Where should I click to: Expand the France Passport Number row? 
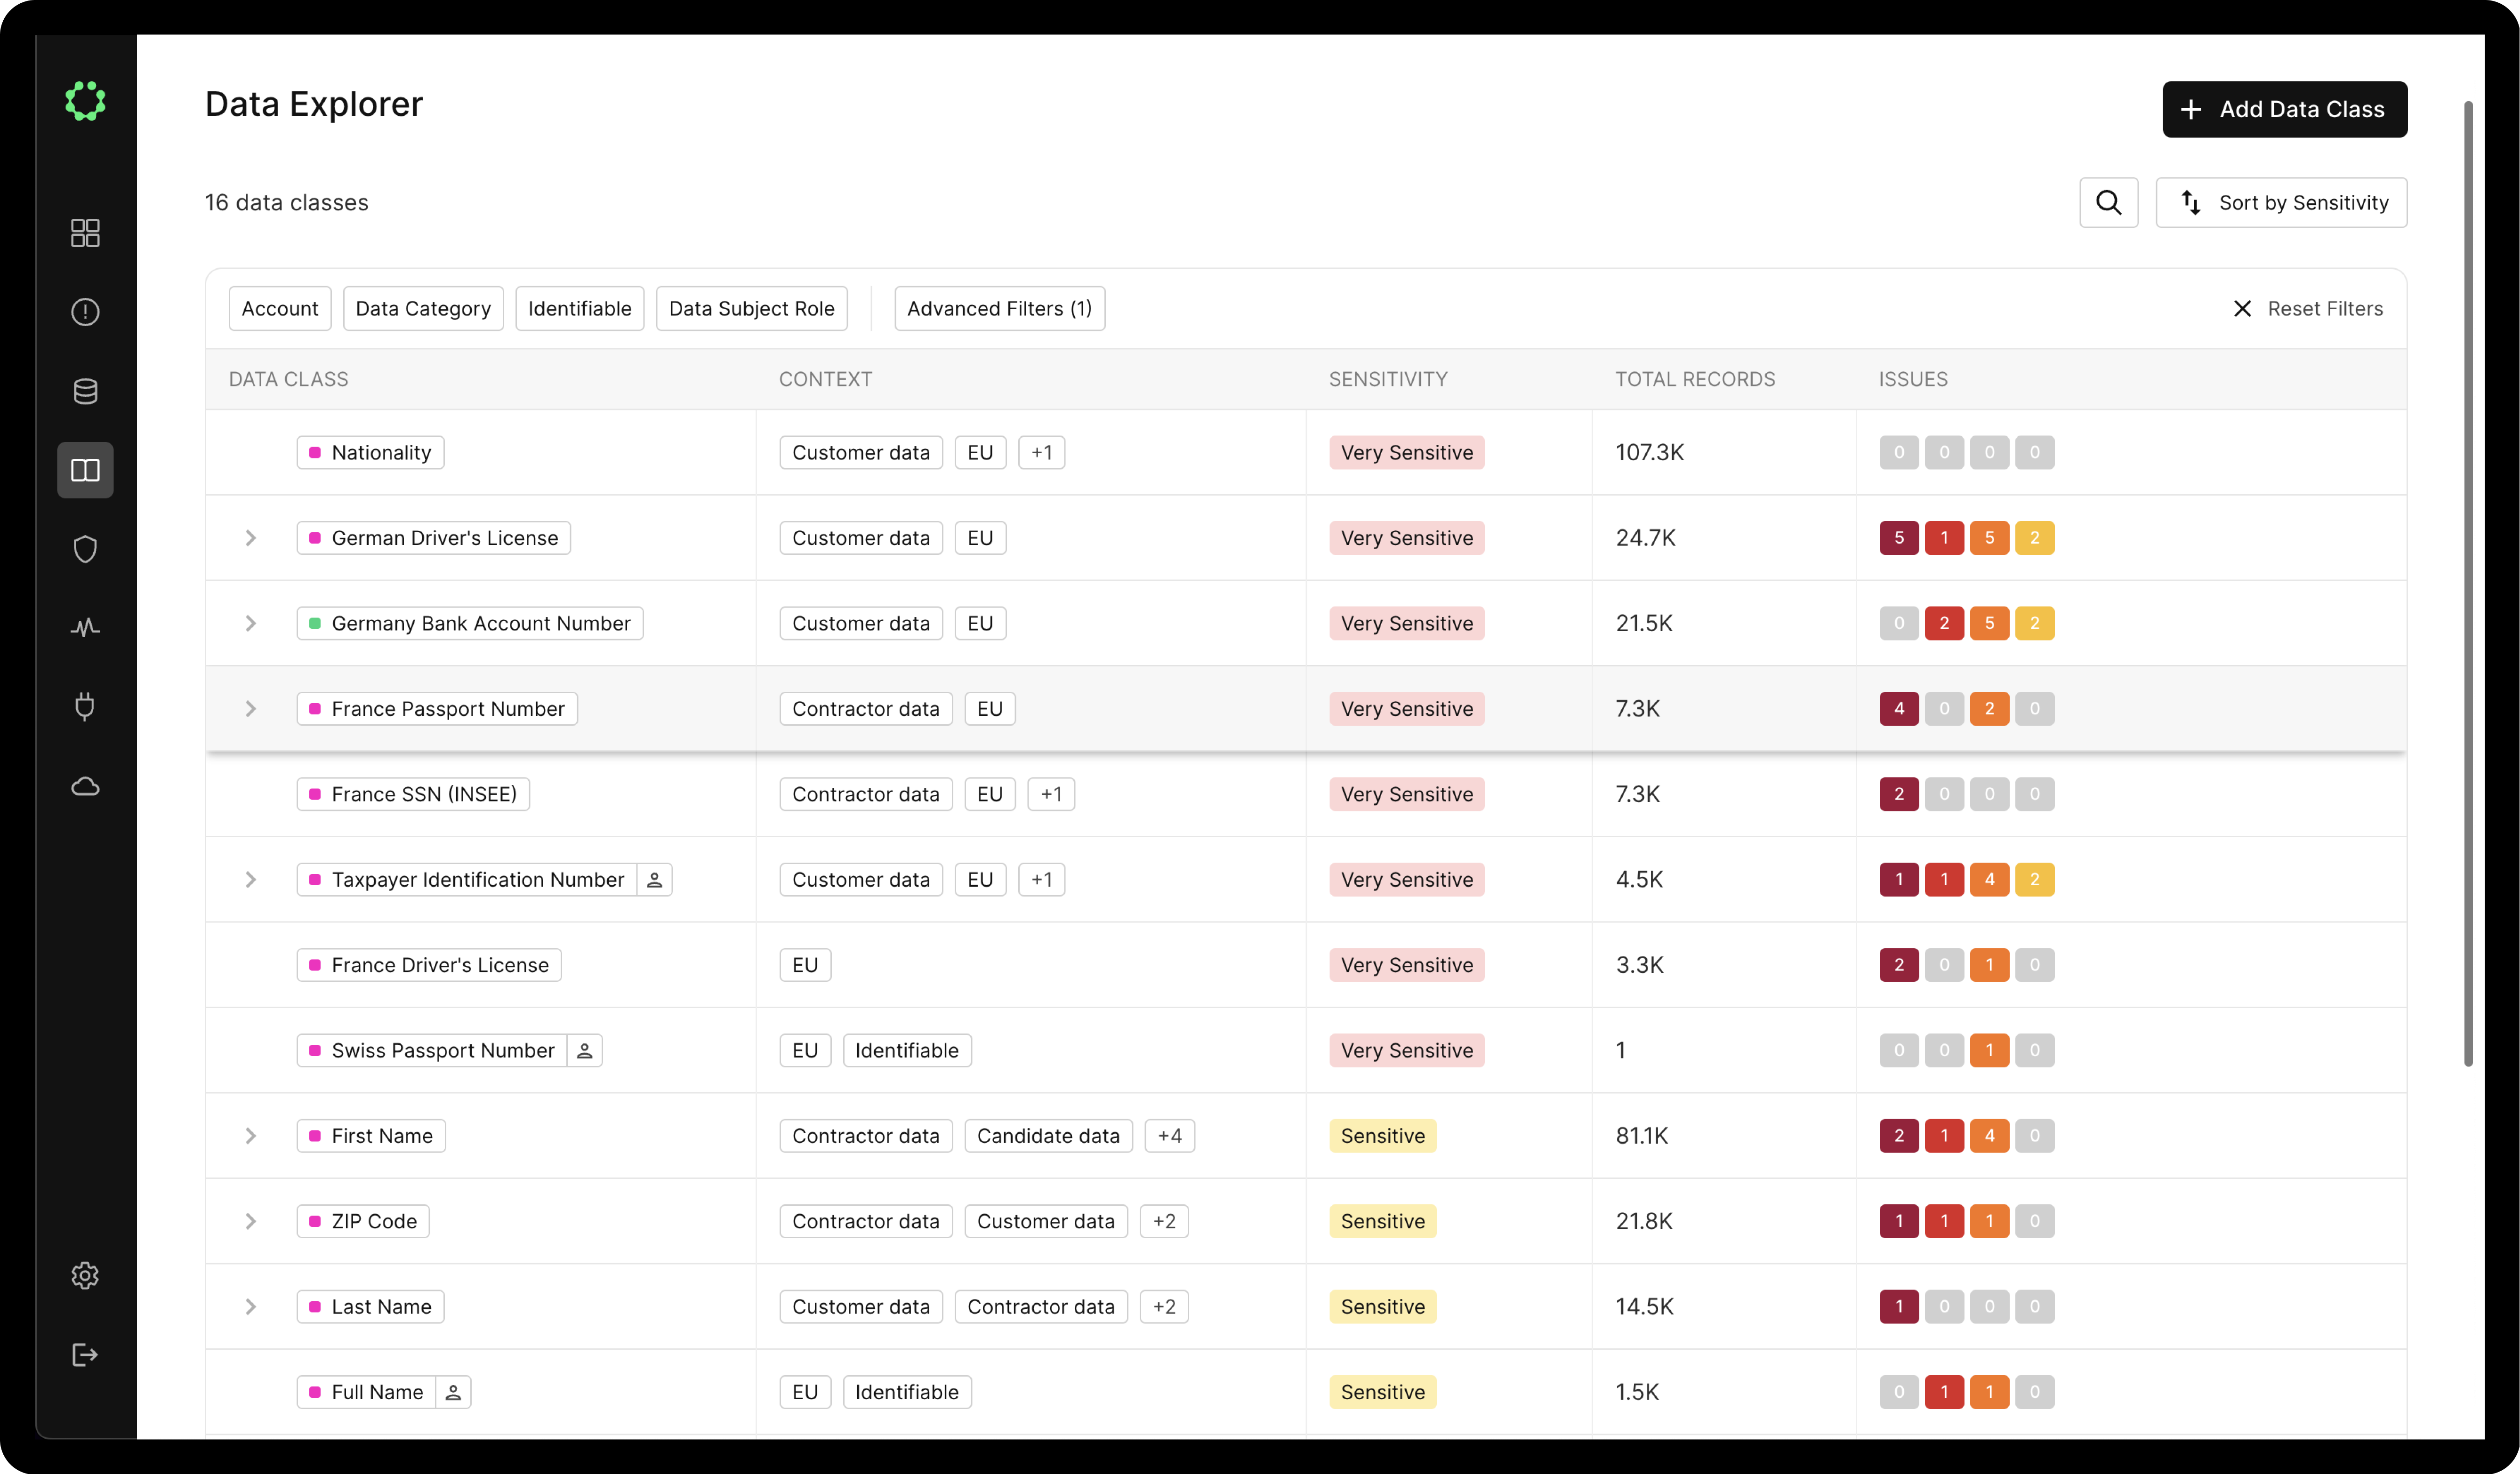point(250,708)
